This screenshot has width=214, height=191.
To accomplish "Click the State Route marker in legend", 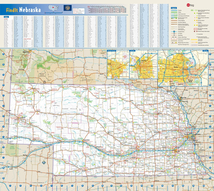I will point(174,35).
